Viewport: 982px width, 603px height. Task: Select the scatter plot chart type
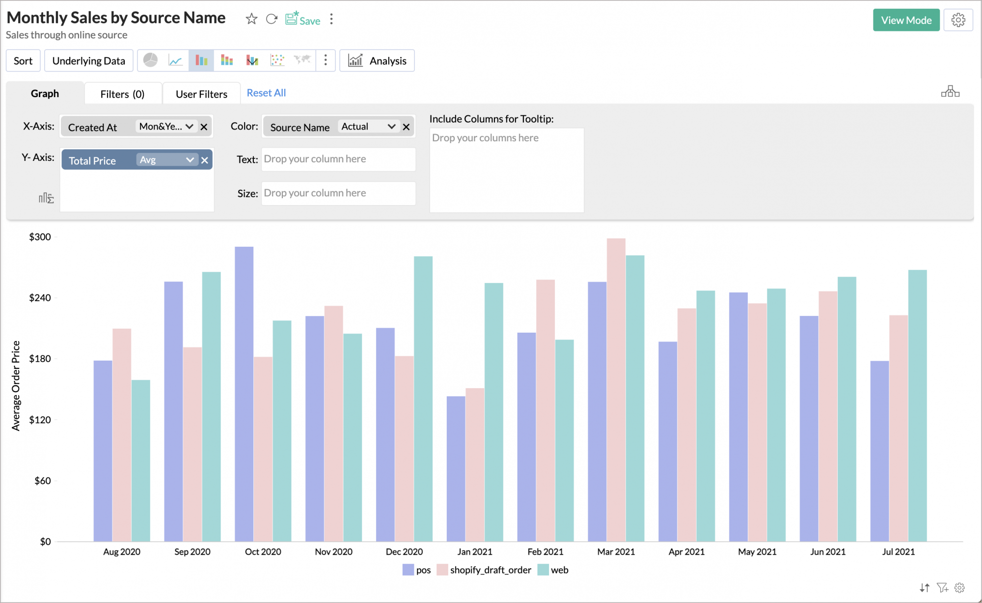[x=277, y=60]
